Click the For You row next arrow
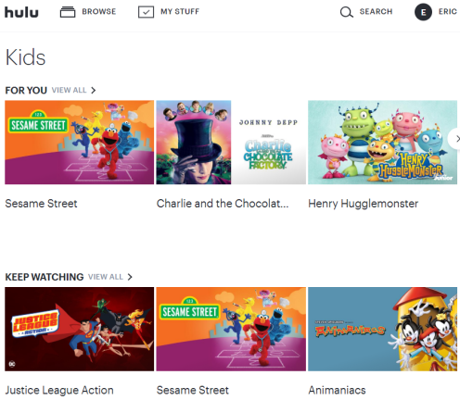460x400 pixels. tap(455, 139)
